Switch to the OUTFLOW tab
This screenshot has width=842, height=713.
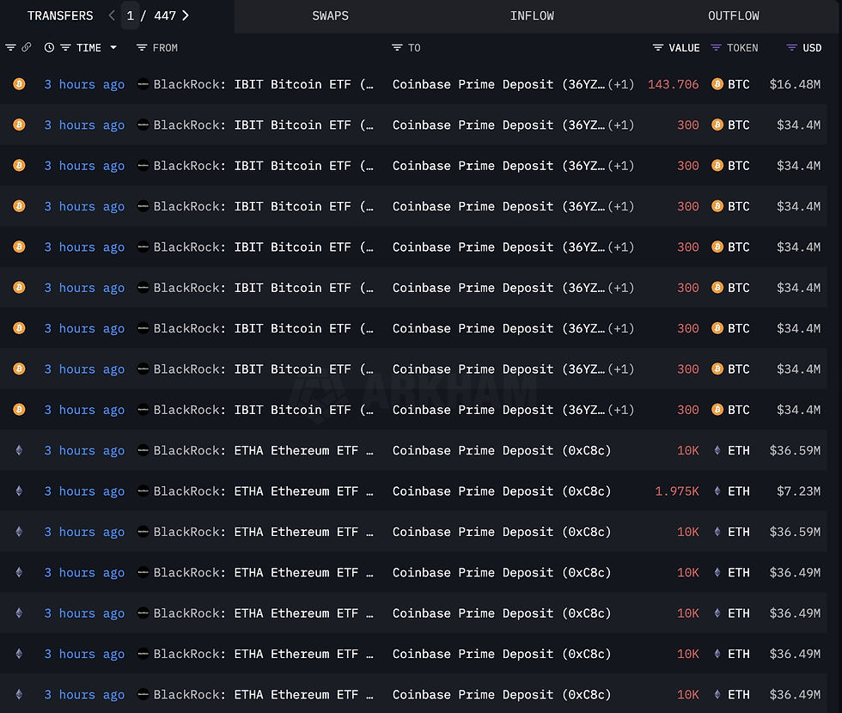(733, 15)
